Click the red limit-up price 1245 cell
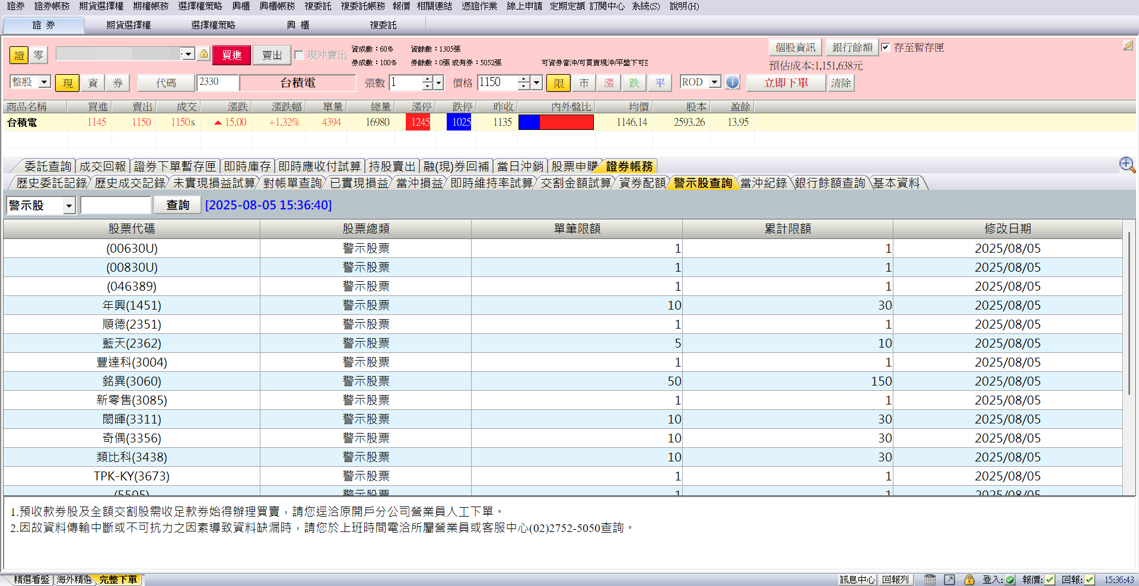The image size is (1139, 586). tap(420, 122)
